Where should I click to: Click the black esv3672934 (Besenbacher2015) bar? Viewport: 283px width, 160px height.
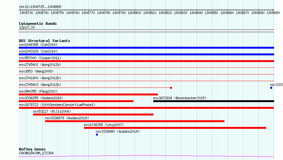pyautogui.click(x=214, y=101)
